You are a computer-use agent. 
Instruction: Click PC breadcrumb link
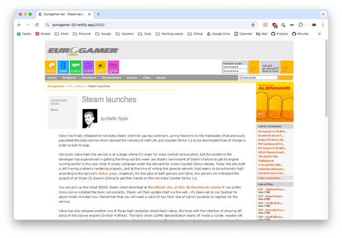(70, 86)
